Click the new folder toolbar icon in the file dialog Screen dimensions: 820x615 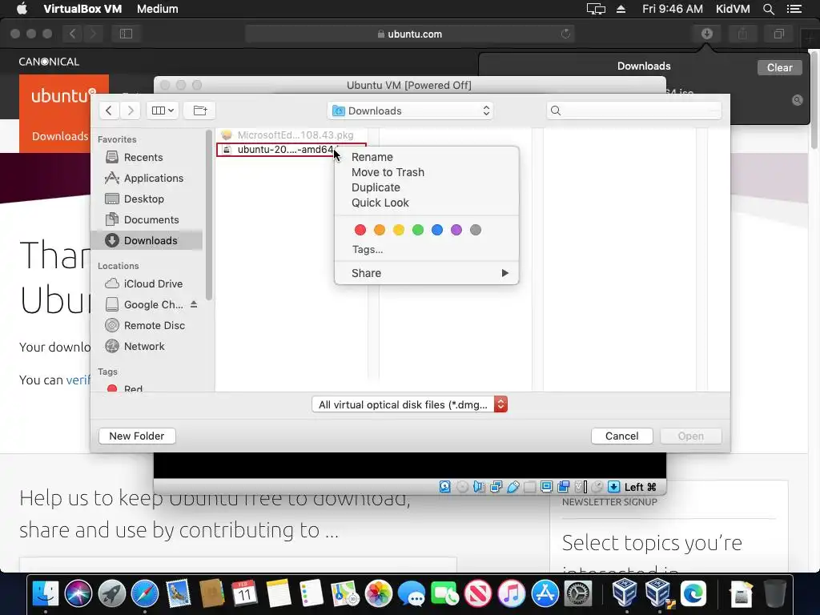tap(199, 111)
